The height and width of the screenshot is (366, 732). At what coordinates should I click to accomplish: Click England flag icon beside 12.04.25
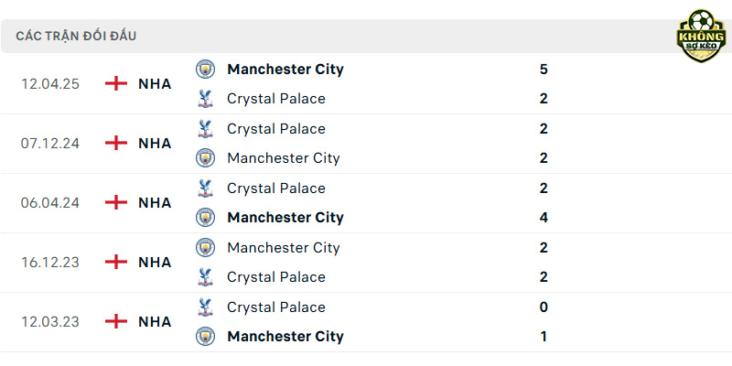click(116, 83)
